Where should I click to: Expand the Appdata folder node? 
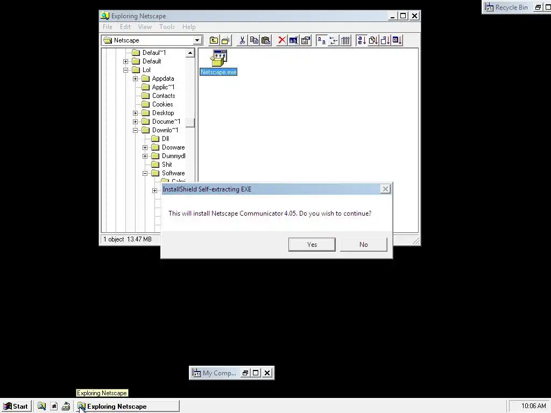(x=135, y=79)
